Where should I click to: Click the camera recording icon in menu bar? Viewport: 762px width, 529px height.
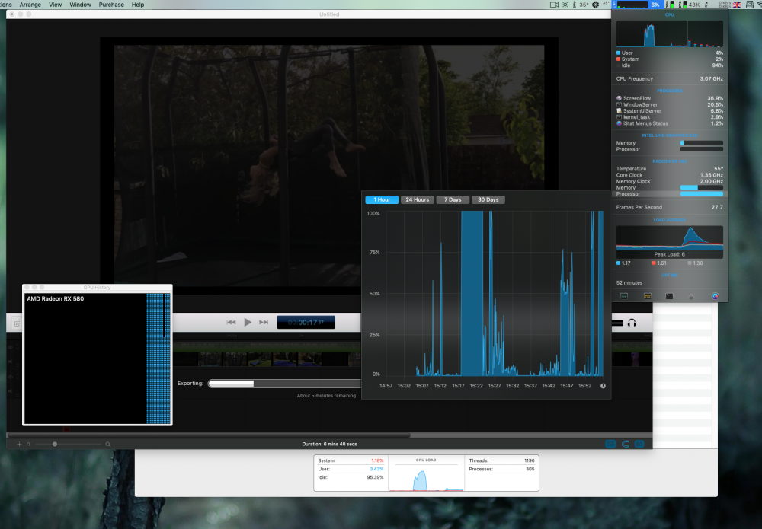[554, 5]
